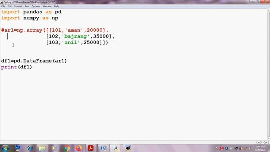
Task: Click the red antivirus tray icon
Action: click(x=222, y=148)
